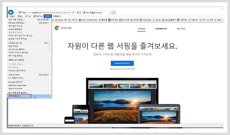This screenshot has height=135, width=230.
Task: Click the chrome logo on the page
Action: tap(63, 28)
